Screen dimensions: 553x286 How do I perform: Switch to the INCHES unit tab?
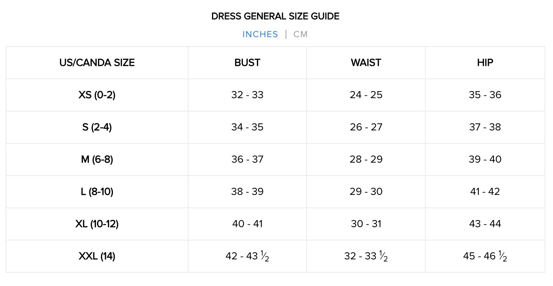260,34
